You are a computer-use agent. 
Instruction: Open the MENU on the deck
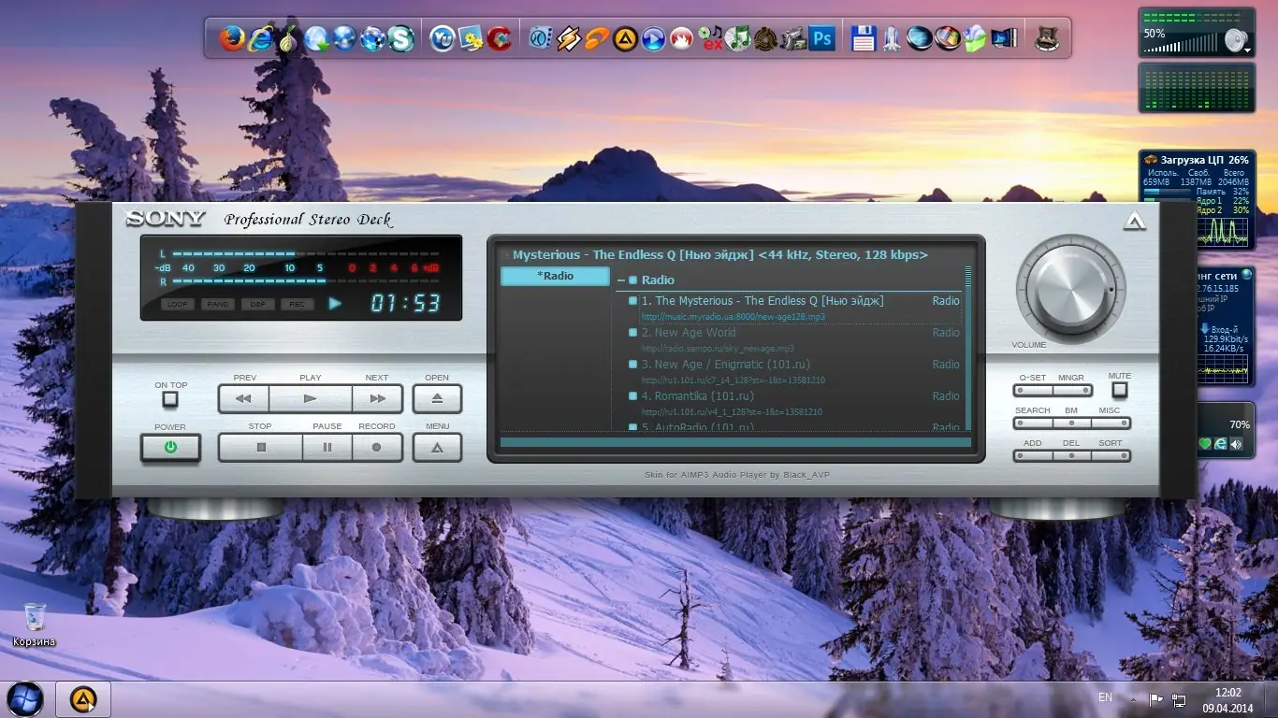pyautogui.click(x=436, y=447)
